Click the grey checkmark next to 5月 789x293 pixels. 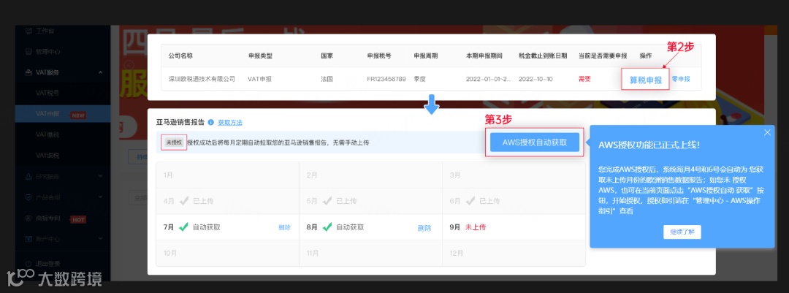coord(327,201)
